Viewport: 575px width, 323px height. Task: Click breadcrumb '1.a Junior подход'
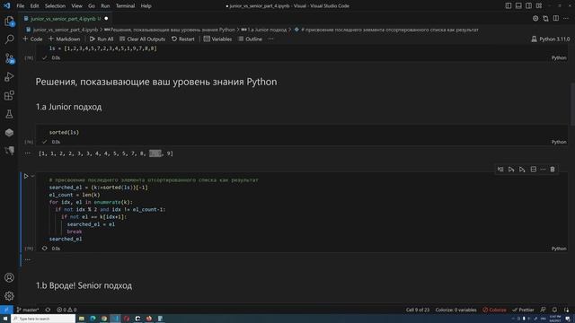[x=264, y=30]
